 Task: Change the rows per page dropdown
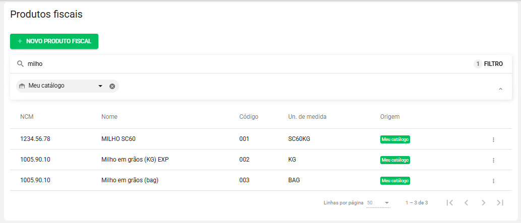pos(378,203)
